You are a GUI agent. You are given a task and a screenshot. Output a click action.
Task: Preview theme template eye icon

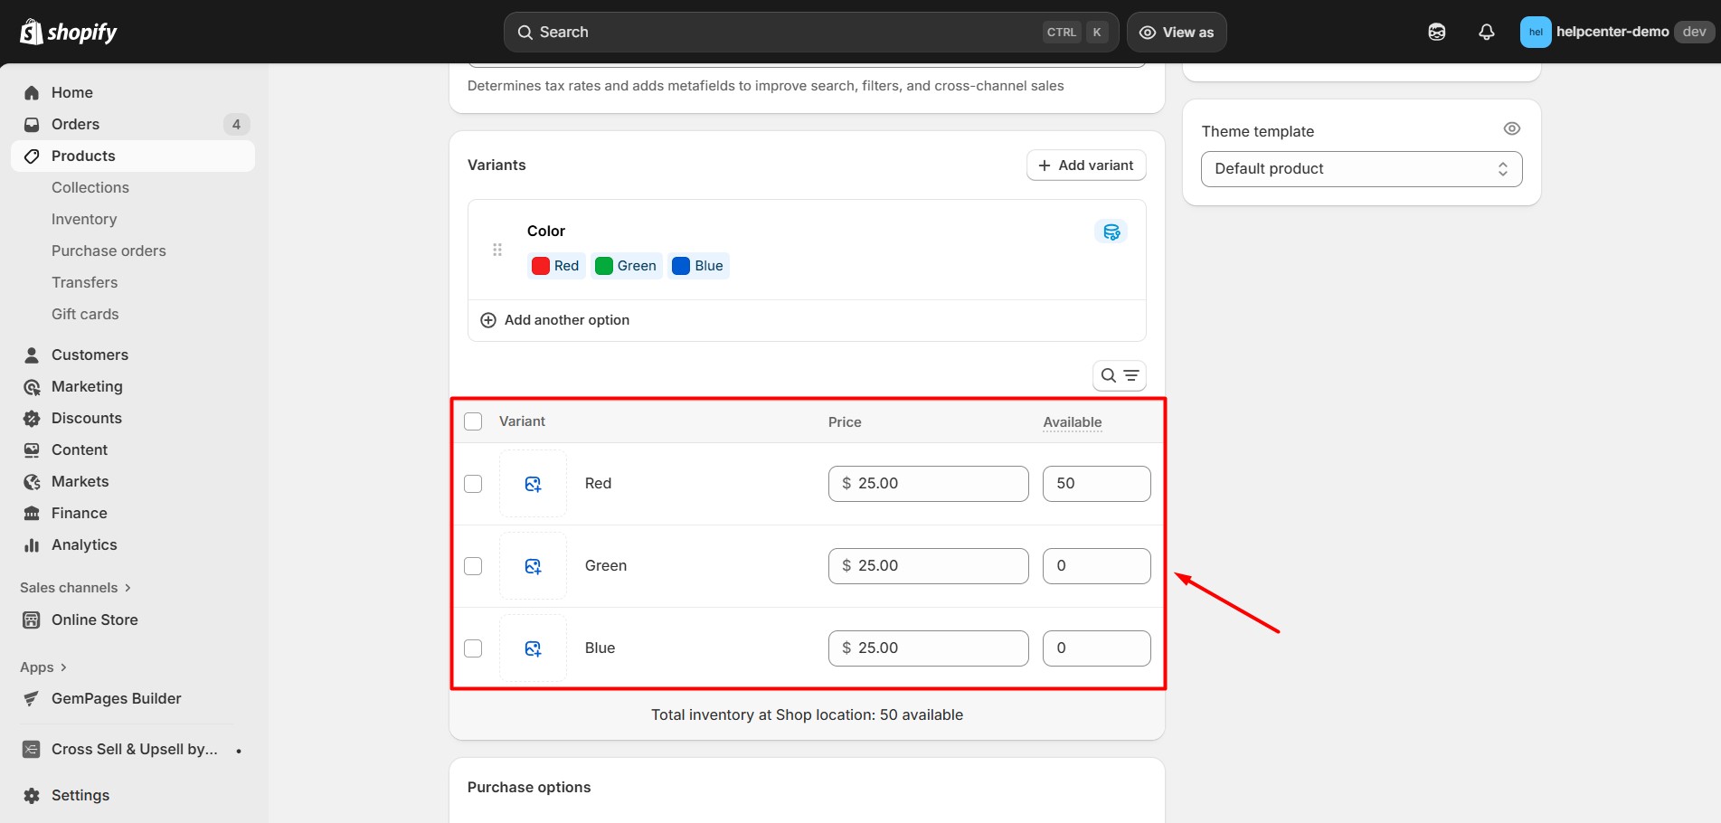point(1511,129)
